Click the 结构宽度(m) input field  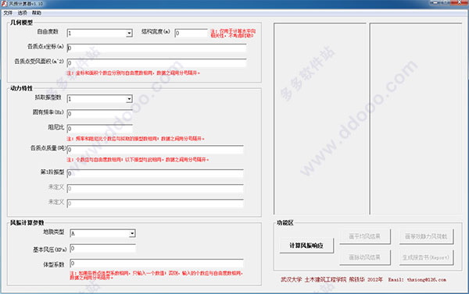click(x=192, y=33)
